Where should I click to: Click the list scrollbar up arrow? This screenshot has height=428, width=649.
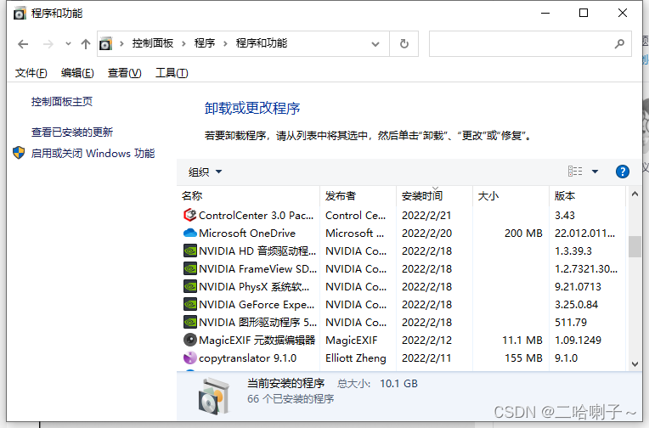tap(635, 194)
